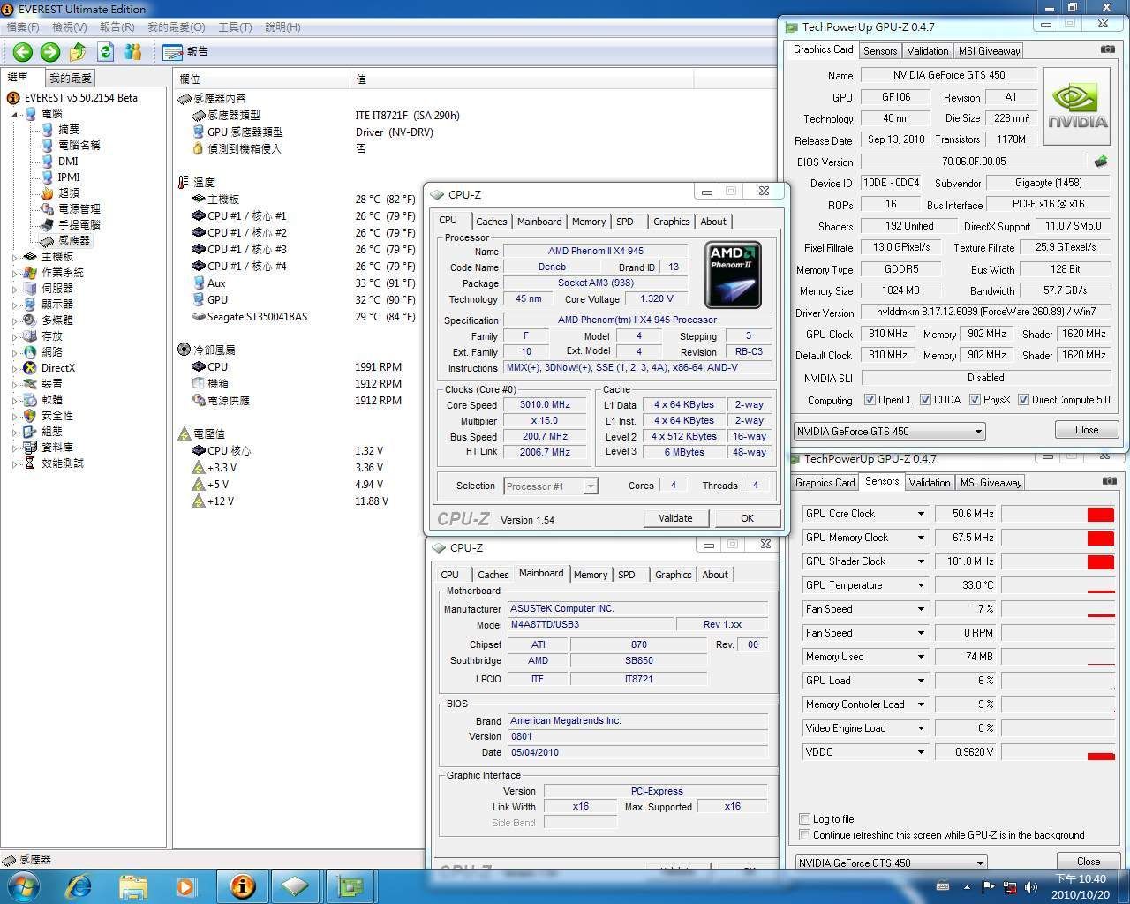The image size is (1130, 904).
Task: Open the 報告 report button in EVEREST toolbar
Action: [186, 52]
